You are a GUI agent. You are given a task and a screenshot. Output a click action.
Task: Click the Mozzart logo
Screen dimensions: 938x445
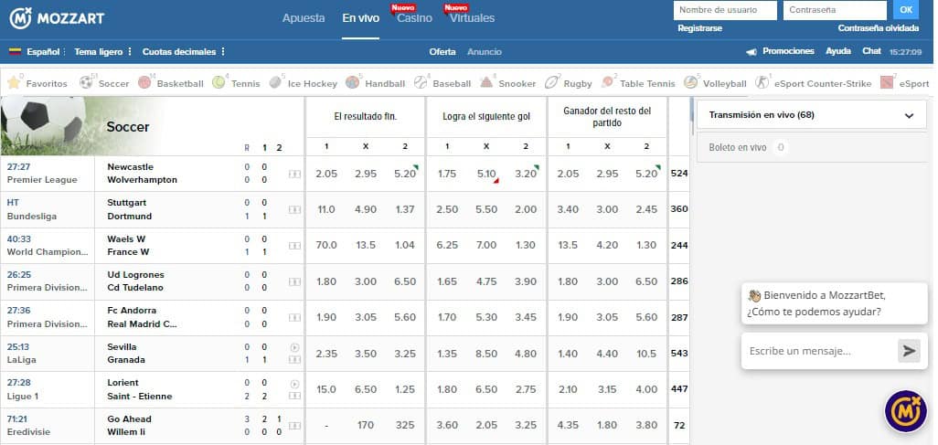(57, 18)
